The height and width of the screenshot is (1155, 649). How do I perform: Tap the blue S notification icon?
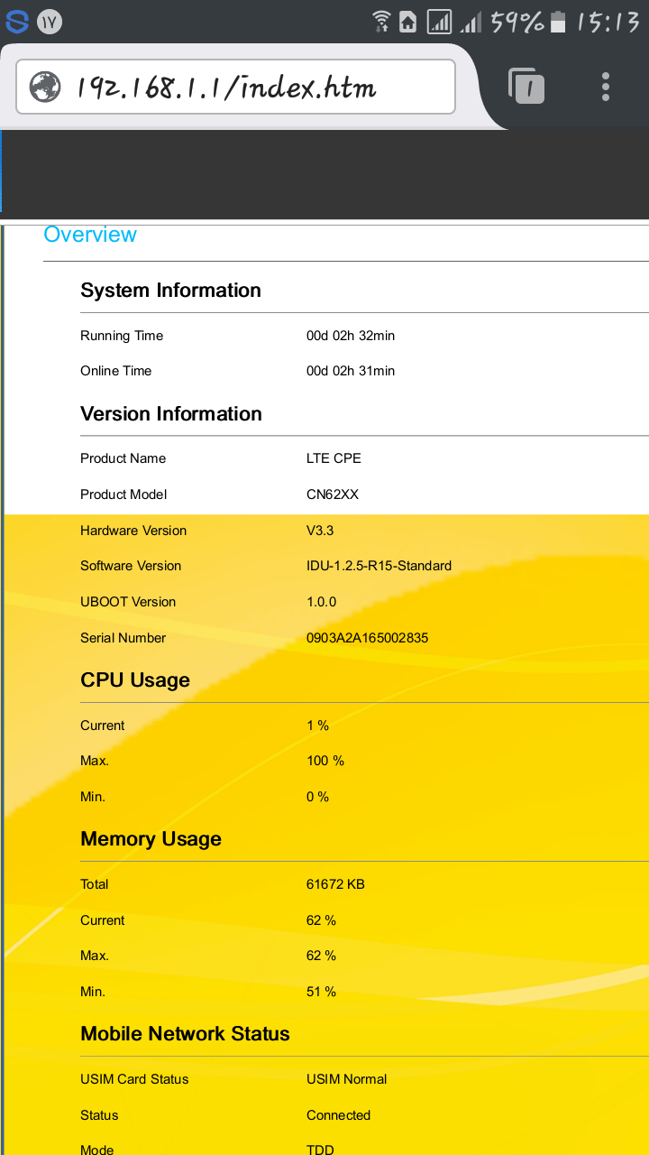[17, 21]
